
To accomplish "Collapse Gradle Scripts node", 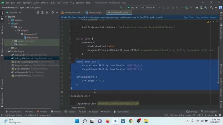I will pos(6,51).
